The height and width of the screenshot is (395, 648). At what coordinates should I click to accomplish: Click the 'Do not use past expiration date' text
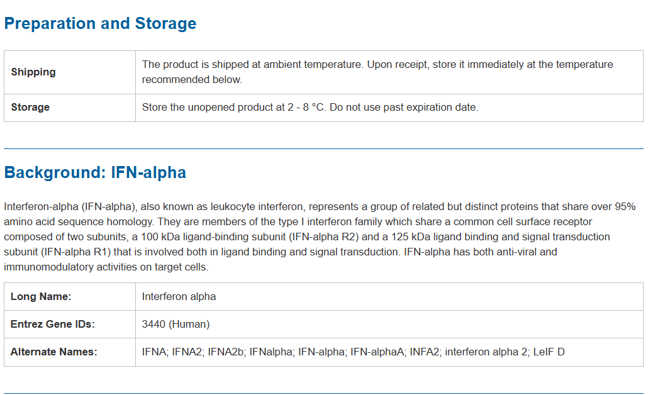point(404,108)
